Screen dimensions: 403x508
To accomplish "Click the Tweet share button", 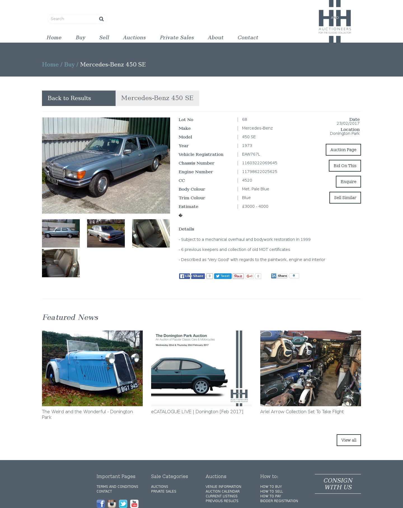I will pos(223,276).
